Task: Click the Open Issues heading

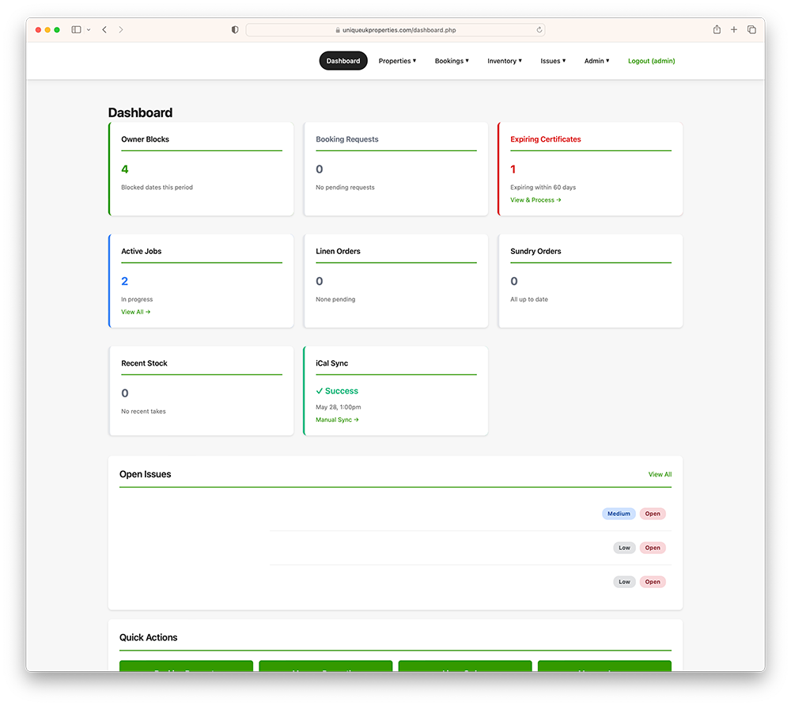Action: pos(146,474)
